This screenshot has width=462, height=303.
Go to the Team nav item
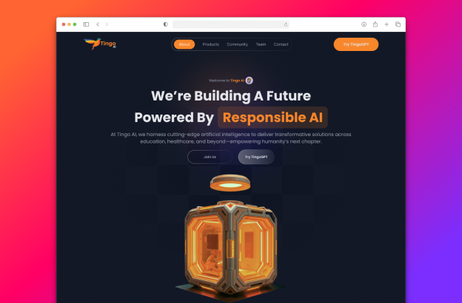pos(261,44)
